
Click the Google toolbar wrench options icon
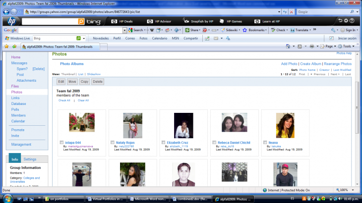(333, 30)
